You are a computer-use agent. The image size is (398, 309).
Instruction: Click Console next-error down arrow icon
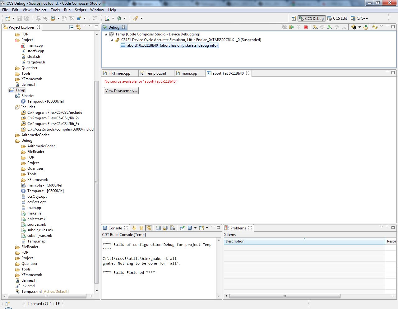click(134, 228)
